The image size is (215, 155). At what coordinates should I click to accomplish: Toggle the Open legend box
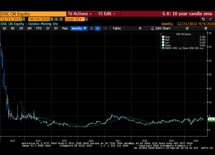[163, 37]
